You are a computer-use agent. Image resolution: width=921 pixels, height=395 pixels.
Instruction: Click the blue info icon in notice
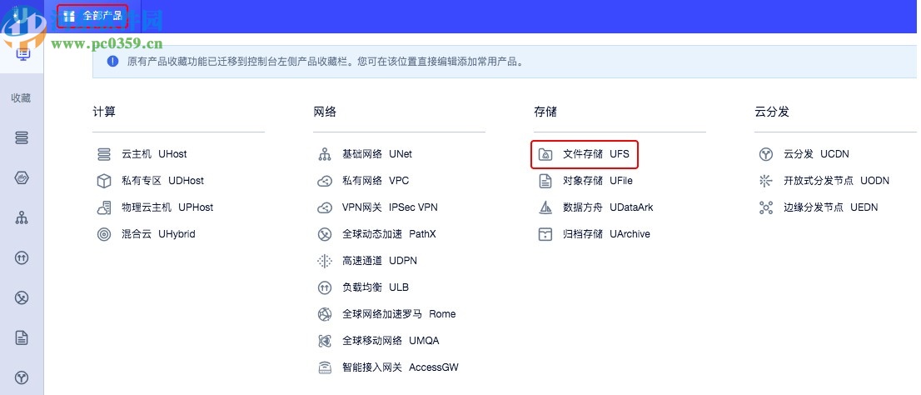(112, 61)
